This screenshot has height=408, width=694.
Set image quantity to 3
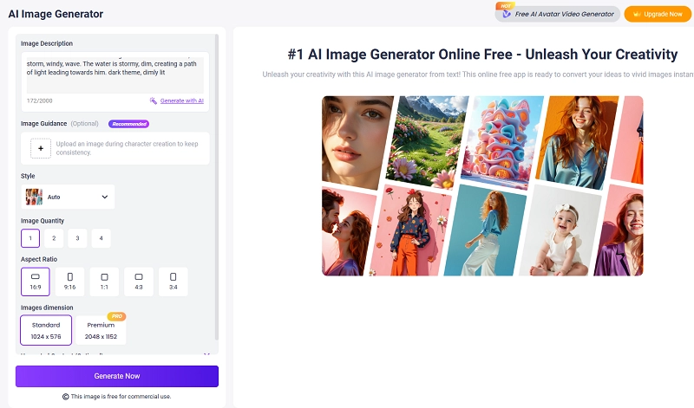pos(77,238)
